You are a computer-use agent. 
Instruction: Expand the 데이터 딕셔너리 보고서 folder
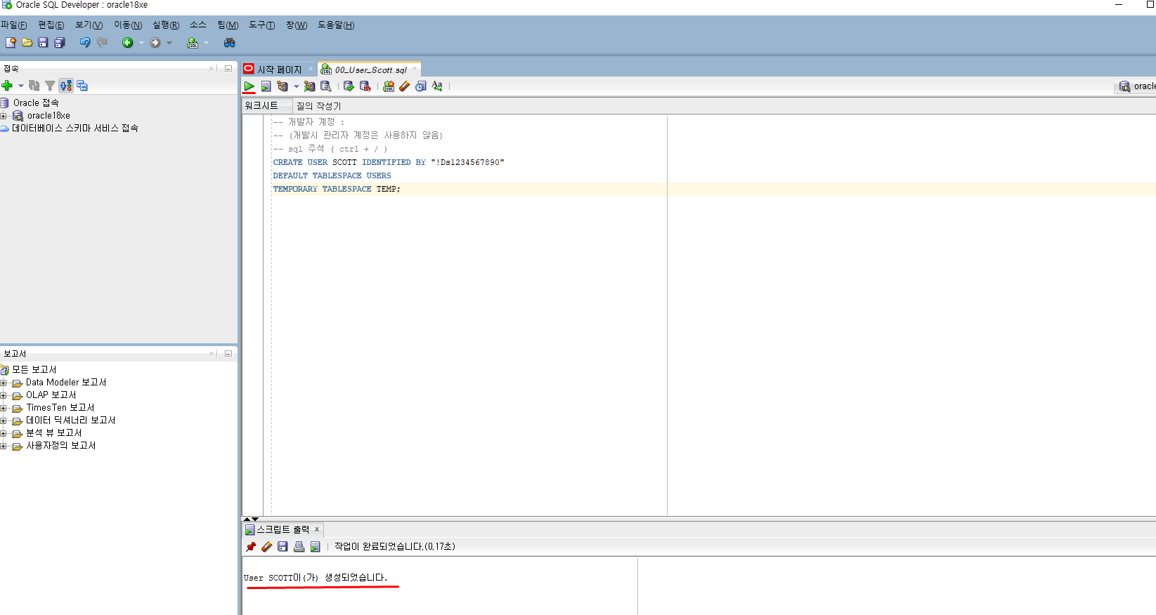(4, 421)
